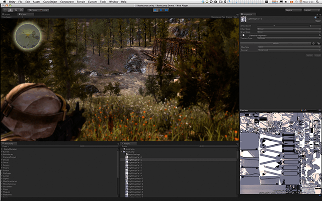
Task: Select the LightmapNear-0 texture icon
Action: [x=127, y=179]
